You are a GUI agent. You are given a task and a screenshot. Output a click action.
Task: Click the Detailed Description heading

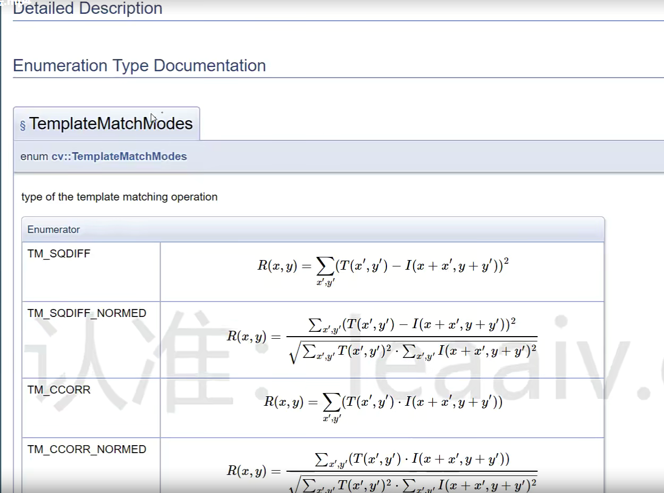88,9
